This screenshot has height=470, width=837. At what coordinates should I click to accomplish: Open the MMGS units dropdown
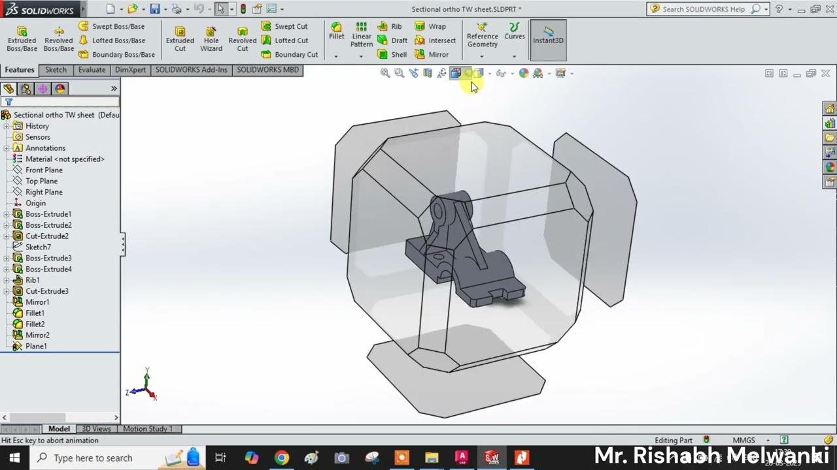768,441
